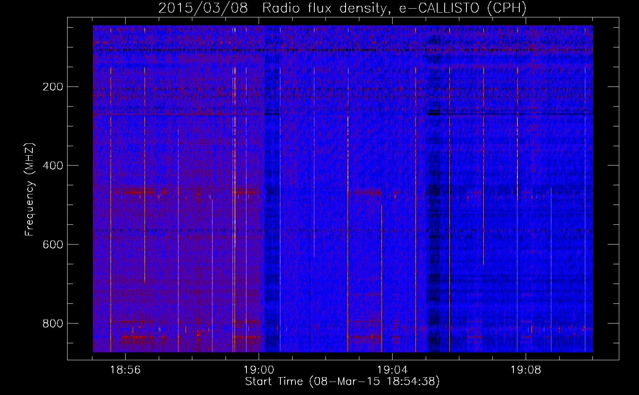Click the 19:04 time tick label
The image size is (639, 395).
point(392,370)
